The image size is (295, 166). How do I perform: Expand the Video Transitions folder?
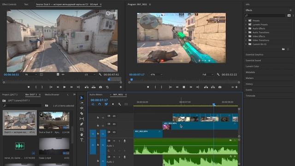[246, 40]
